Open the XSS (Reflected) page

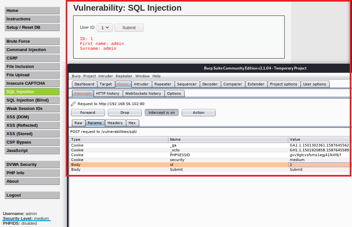pos(32,125)
